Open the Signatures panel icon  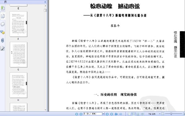point(2,48)
